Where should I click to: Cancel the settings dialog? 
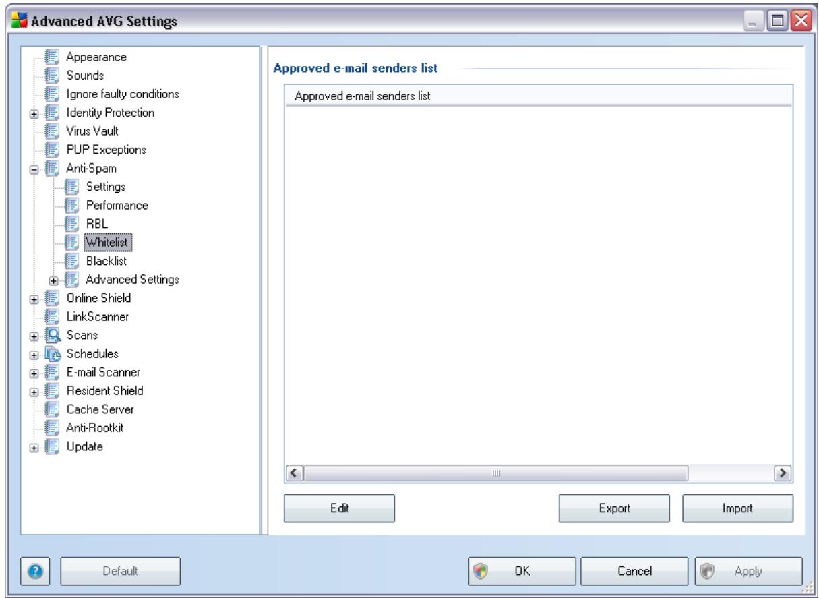click(633, 570)
